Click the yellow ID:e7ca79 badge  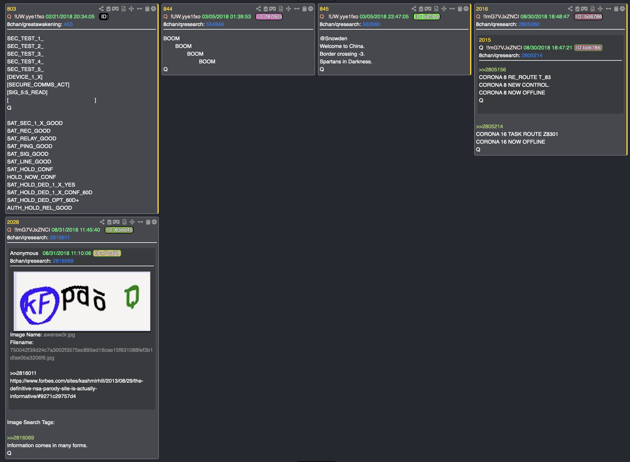point(107,253)
